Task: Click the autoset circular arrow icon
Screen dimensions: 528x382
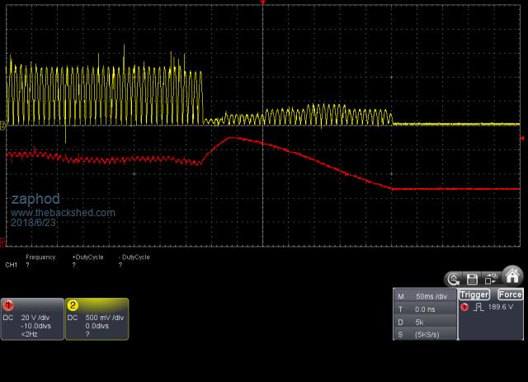Action: point(453,279)
